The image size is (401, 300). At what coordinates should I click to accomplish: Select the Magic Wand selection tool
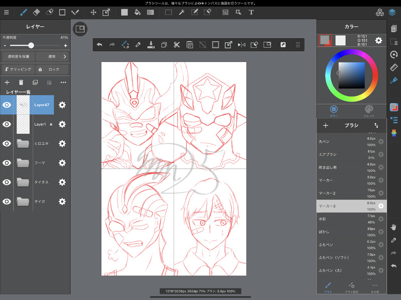coord(182,12)
